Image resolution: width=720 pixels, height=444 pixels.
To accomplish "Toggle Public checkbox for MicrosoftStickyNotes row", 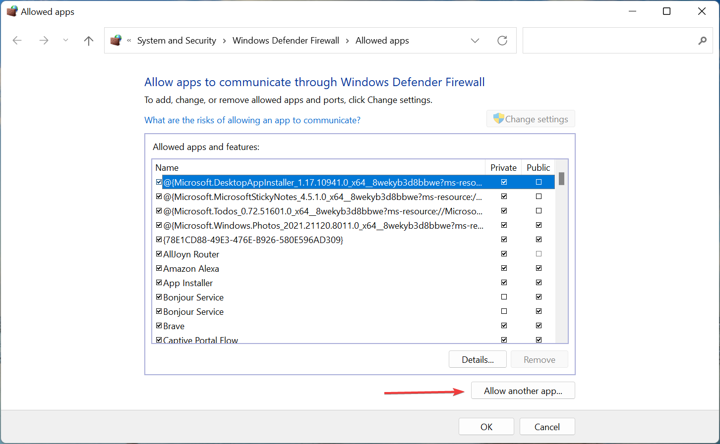I will coord(539,197).
